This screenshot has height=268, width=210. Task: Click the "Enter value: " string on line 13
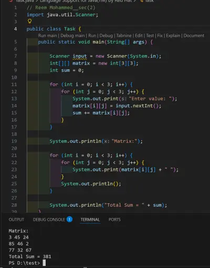[x=151, y=99]
